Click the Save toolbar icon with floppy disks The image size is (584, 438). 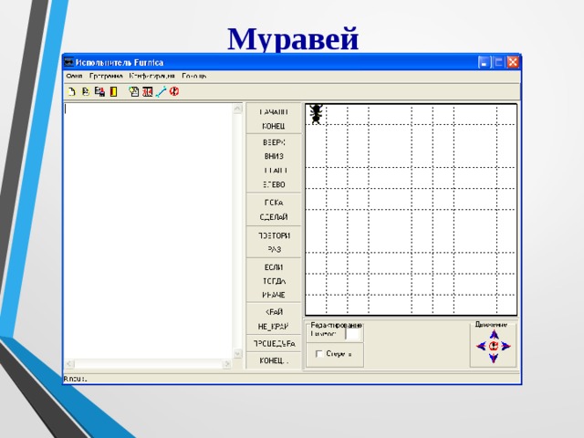tap(99, 91)
